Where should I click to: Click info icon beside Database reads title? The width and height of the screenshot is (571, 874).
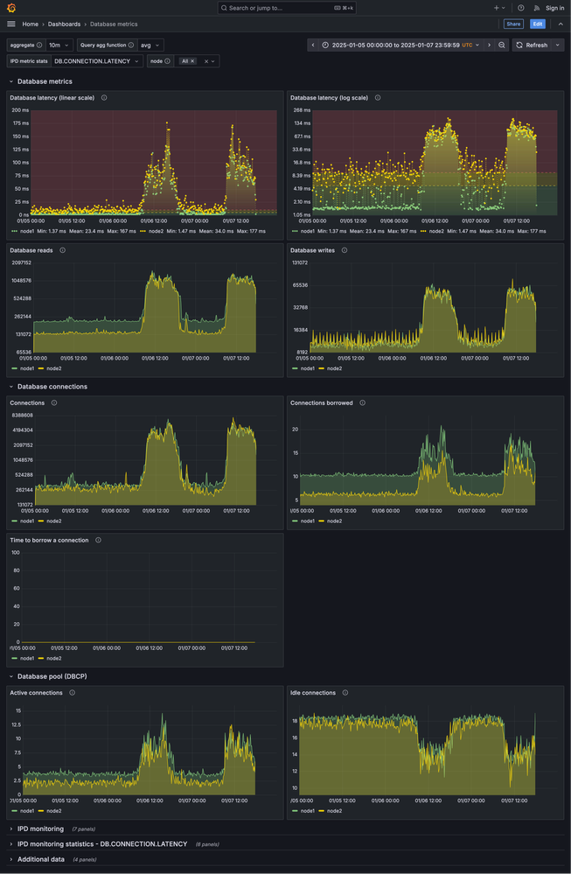pyautogui.click(x=62, y=250)
